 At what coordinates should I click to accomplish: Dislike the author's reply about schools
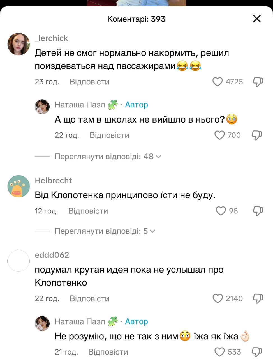[257, 135]
